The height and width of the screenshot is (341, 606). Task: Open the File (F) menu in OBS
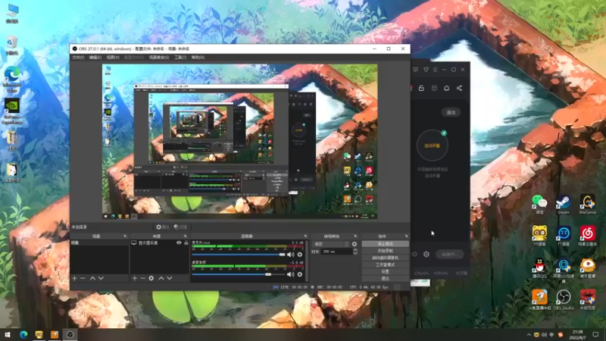(x=78, y=58)
